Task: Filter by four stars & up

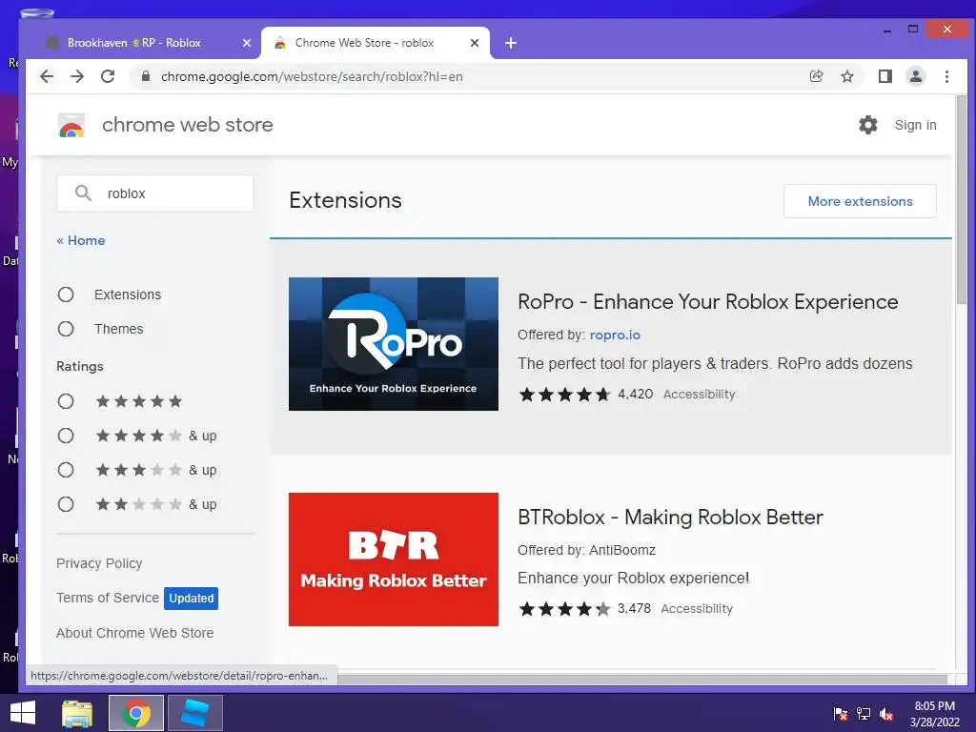Action: 66,436
